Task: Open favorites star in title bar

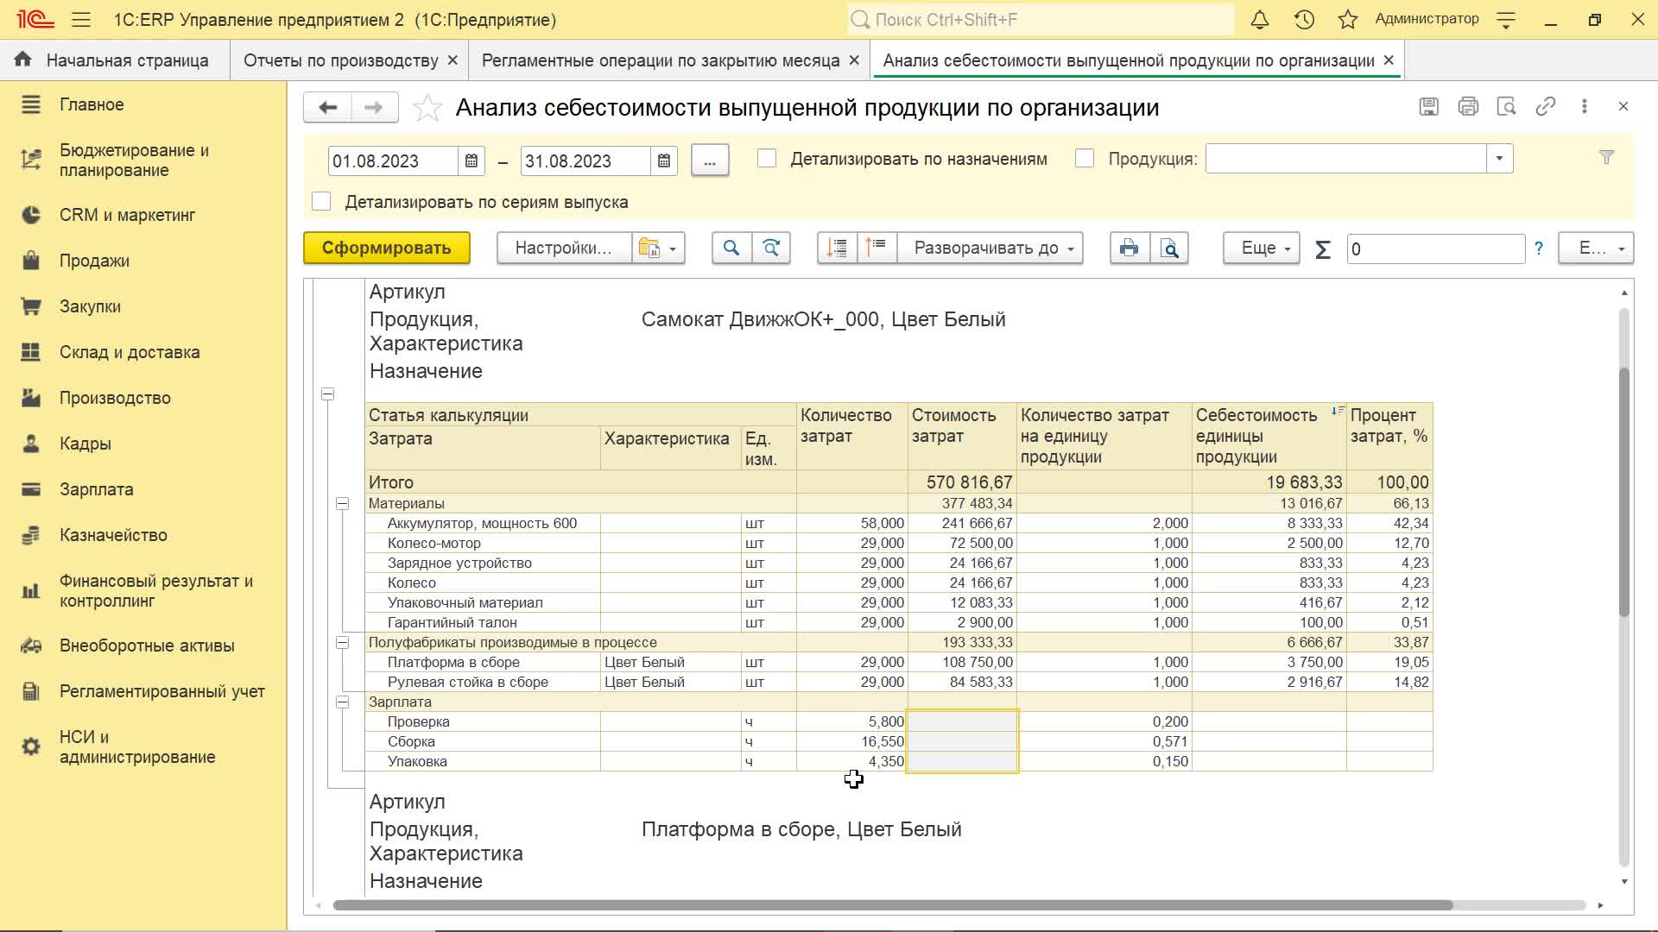Action: point(1348,19)
